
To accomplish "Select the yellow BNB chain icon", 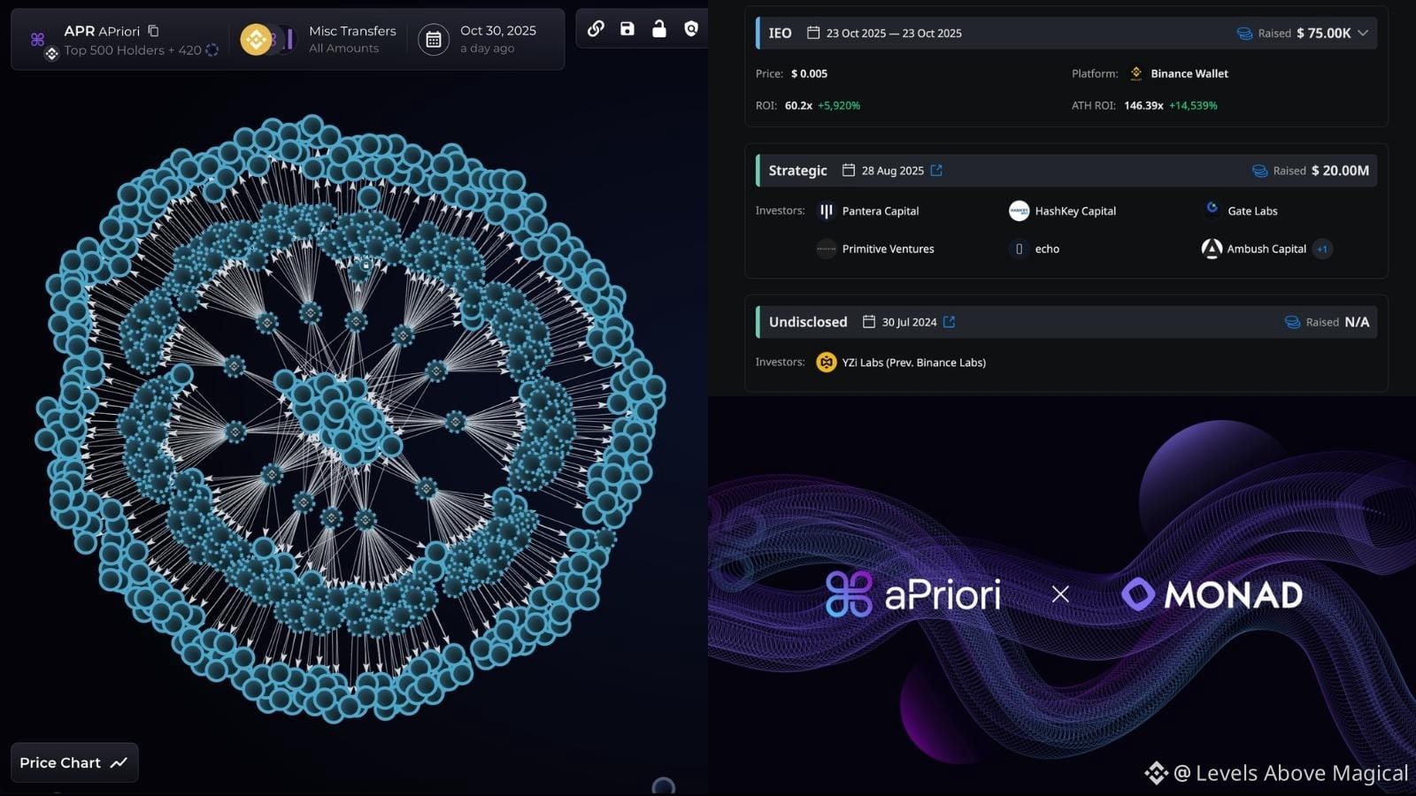I will coord(257,40).
